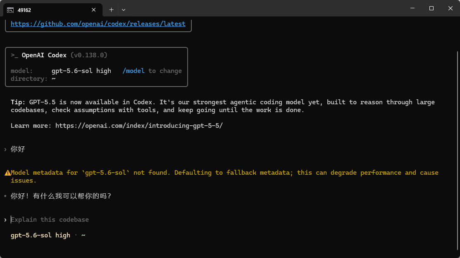Select the 49162 terminal tab
This screenshot has height=258, width=460.
53,10
